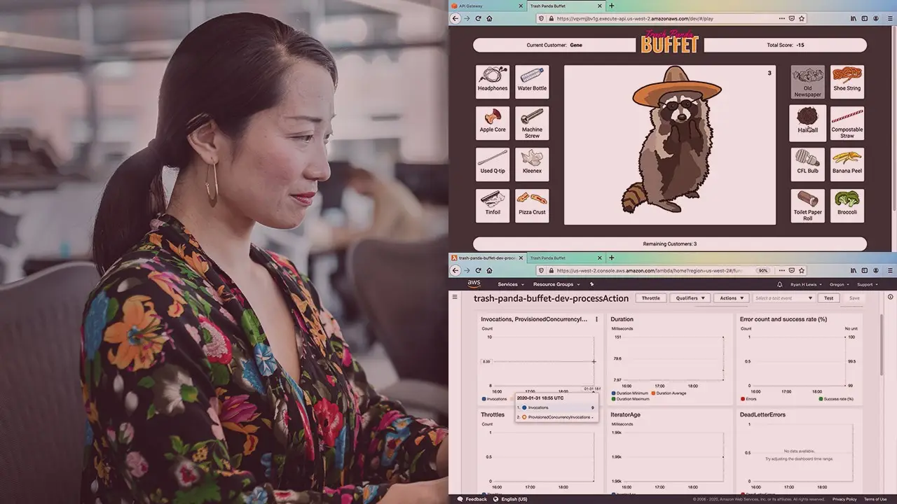The image size is (897, 504).
Task: Open the Feedback link in AWS footer
Action: click(472, 499)
